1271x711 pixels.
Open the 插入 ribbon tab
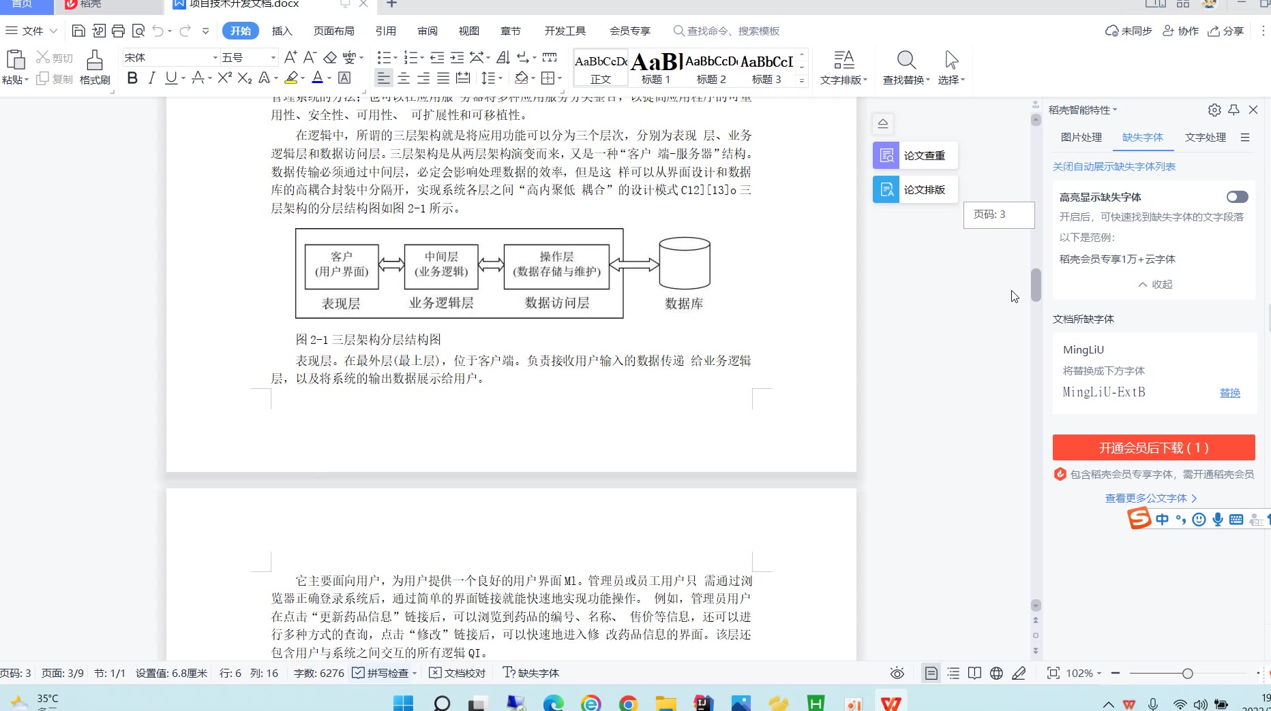pos(282,31)
